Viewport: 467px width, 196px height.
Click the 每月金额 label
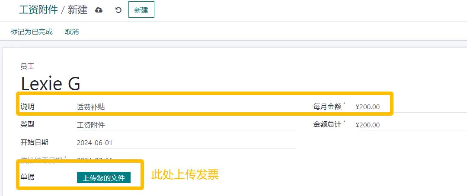click(327, 107)
